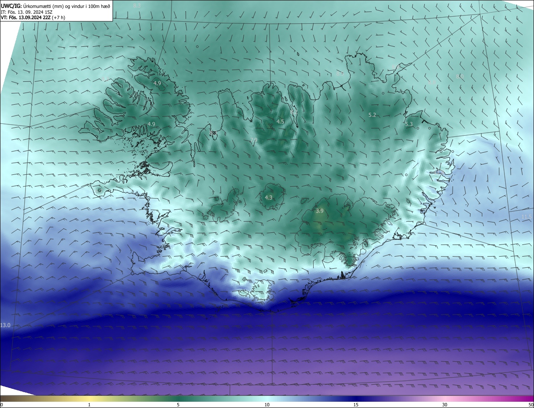Image resolution: width=534 pixels, height=408 pixels.
Task: Click the 4.9 value inside the Westfjords glacier outline
Action: pos(157,83)
